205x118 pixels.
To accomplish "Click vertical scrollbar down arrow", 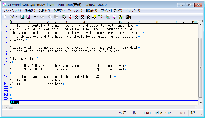I will click(201, 103).
